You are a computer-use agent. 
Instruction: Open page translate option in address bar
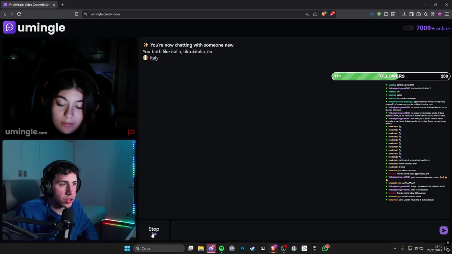click(x=307, y=14)
